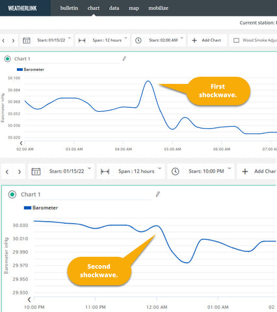The image size is (277, 312).
Task: Toggle lower Barometer legend color swatch
Action: point(27,208)
